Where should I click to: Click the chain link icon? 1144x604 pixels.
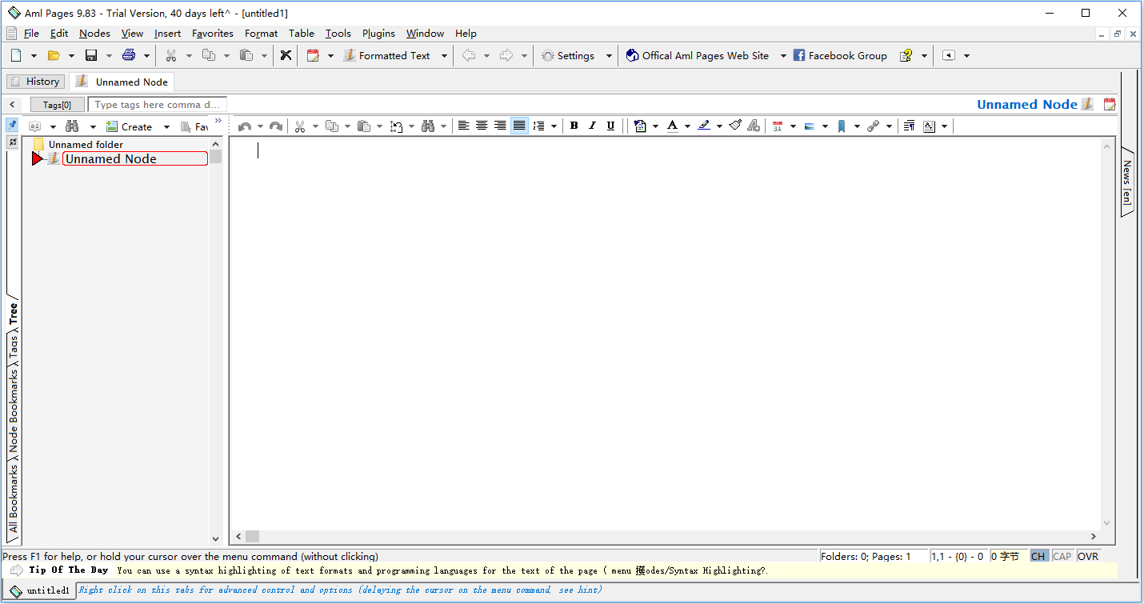tap(874, 126)
